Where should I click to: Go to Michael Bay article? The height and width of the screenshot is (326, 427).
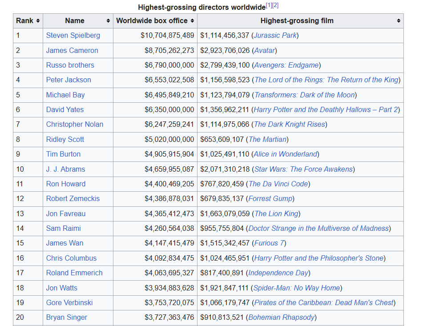tap(65, 95)
